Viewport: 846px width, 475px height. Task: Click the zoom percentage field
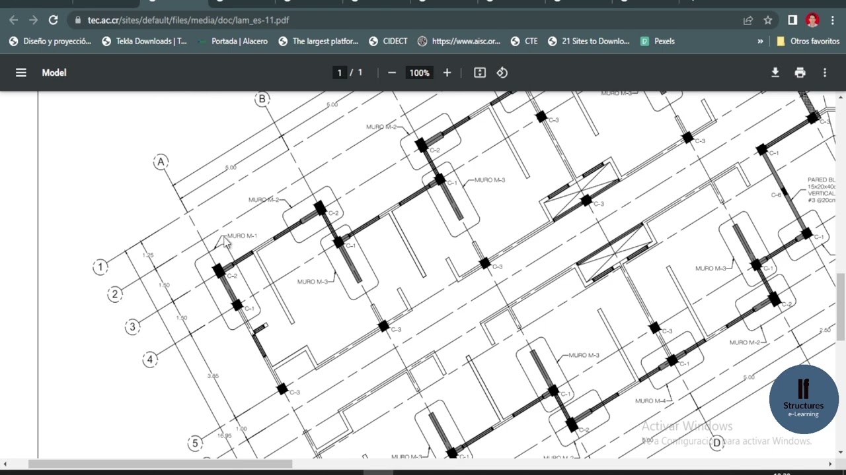click(x=419, y=73)
